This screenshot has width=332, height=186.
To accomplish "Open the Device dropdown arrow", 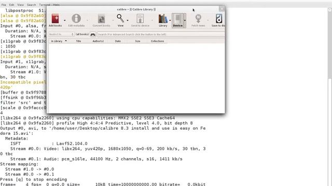I will pyautogui.click(x=185, y=20).
